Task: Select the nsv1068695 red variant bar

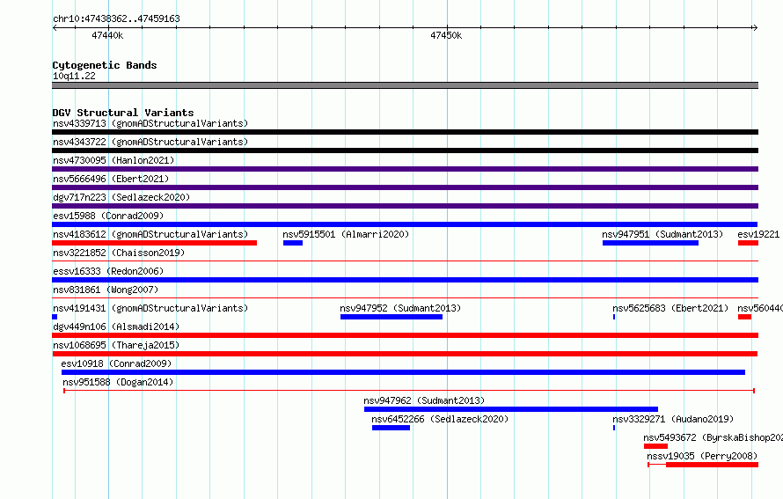Action: point(405,354)
